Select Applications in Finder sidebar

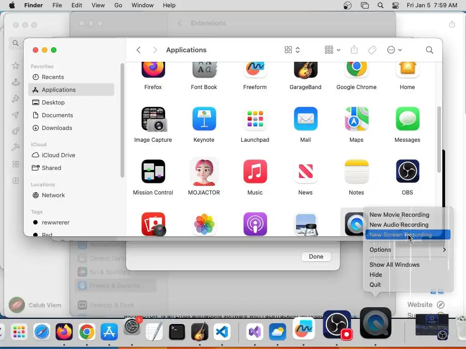coord(71,90)
